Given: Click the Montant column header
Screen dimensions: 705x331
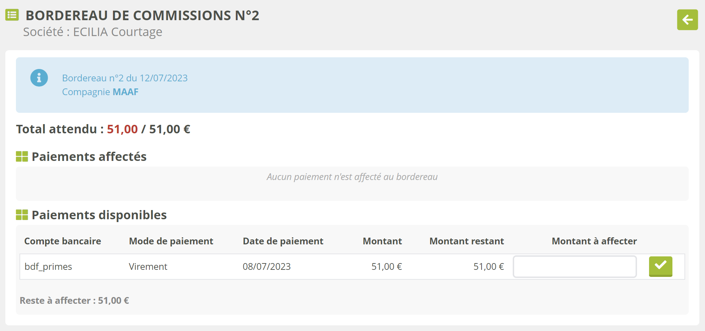Looking at the screenshot, I should click(x=382, y=241).
